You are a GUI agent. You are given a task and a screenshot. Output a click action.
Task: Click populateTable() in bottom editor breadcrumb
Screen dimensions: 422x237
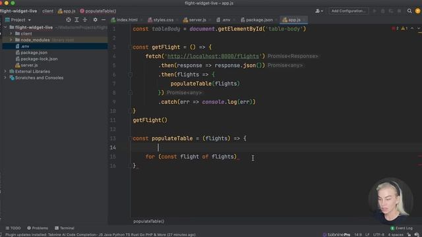[149, 221]
